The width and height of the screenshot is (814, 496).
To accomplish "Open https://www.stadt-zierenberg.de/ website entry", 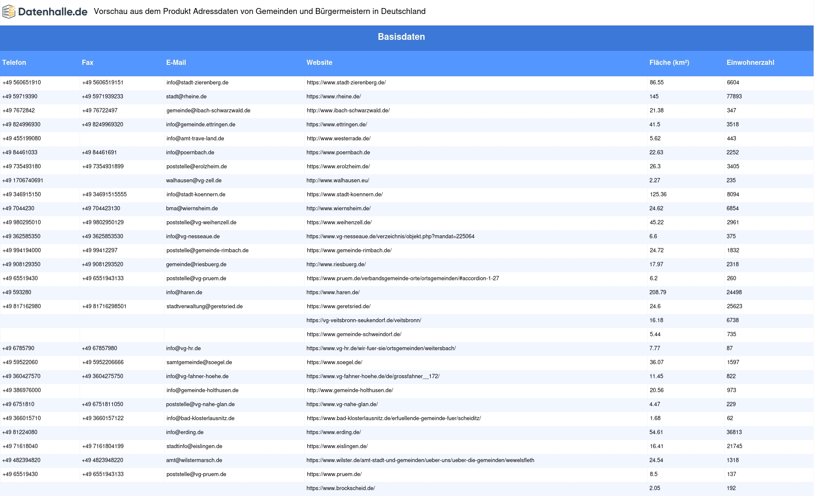I will point(346,83).
